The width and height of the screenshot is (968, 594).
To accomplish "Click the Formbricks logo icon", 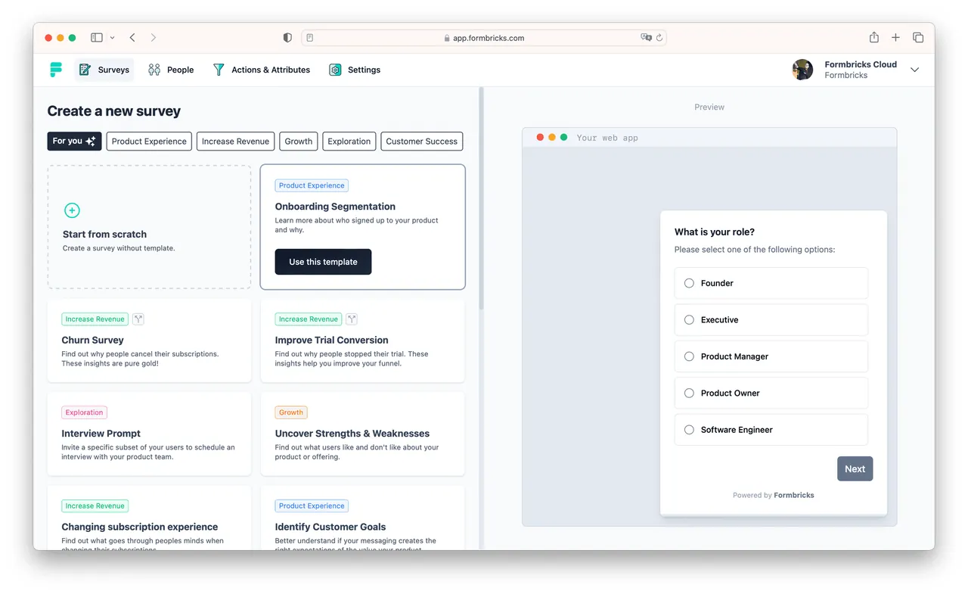I will click(x=56, y=70).
